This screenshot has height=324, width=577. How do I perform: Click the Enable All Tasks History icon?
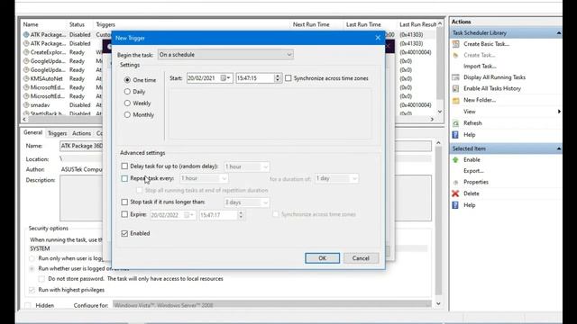[x=455, y=88]
